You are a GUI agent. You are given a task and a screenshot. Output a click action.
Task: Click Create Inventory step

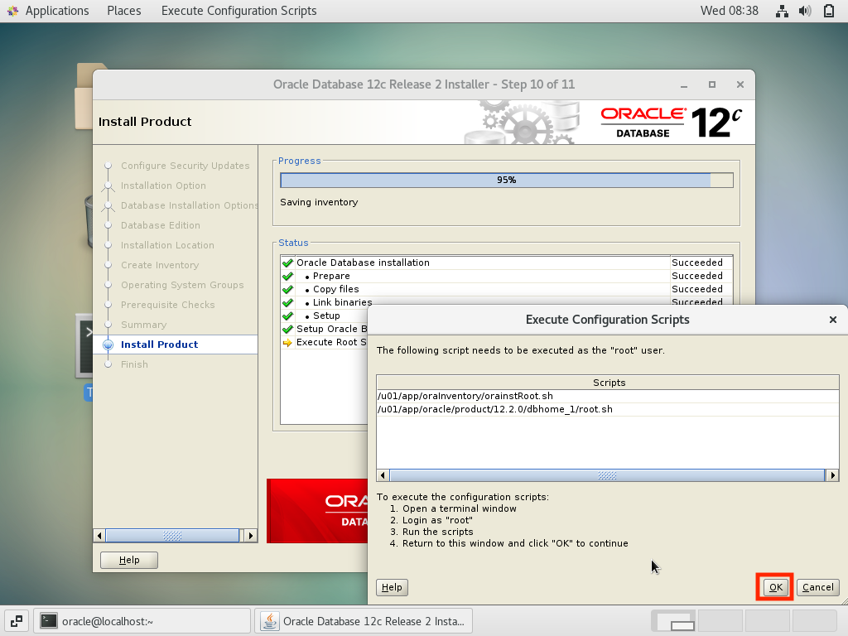(160, 265)
